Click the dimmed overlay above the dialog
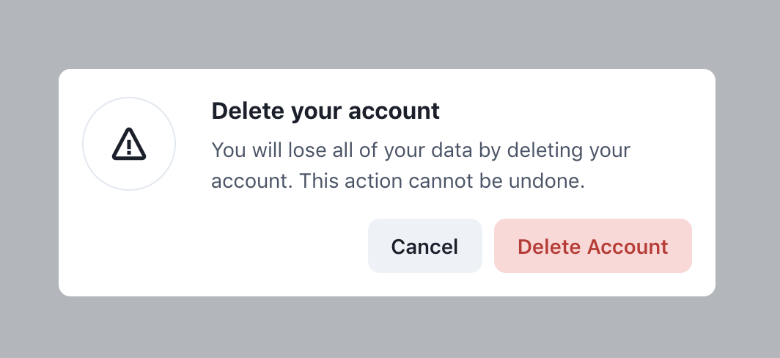Viewport: 780px width, 358px height. click(x=390, y=34)
